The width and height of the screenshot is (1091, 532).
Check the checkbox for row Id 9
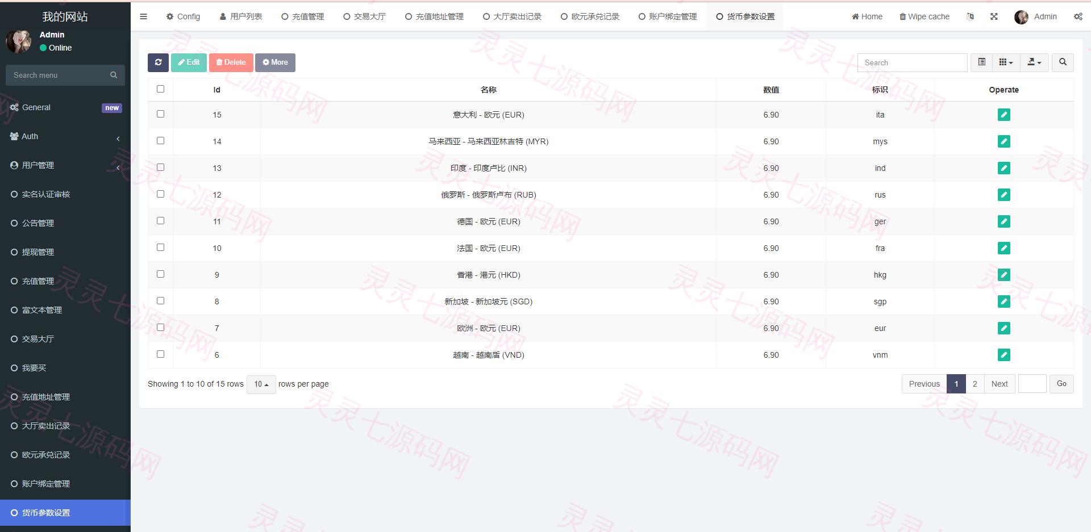[160, 274]
